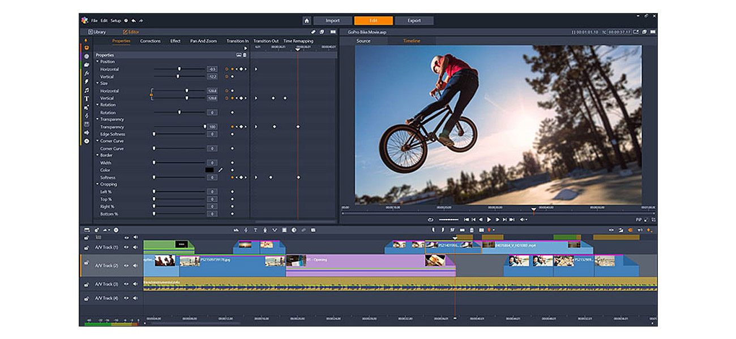Open the fx effects category in sidebar
This screenshot has height=339, width=736.
coord(87,73)
